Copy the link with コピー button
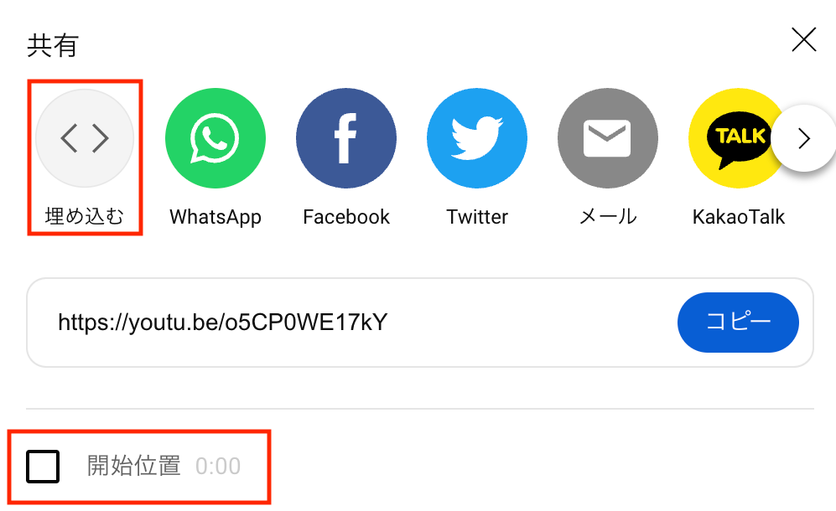Screen dimensions: 836x511 click(738, 322)
